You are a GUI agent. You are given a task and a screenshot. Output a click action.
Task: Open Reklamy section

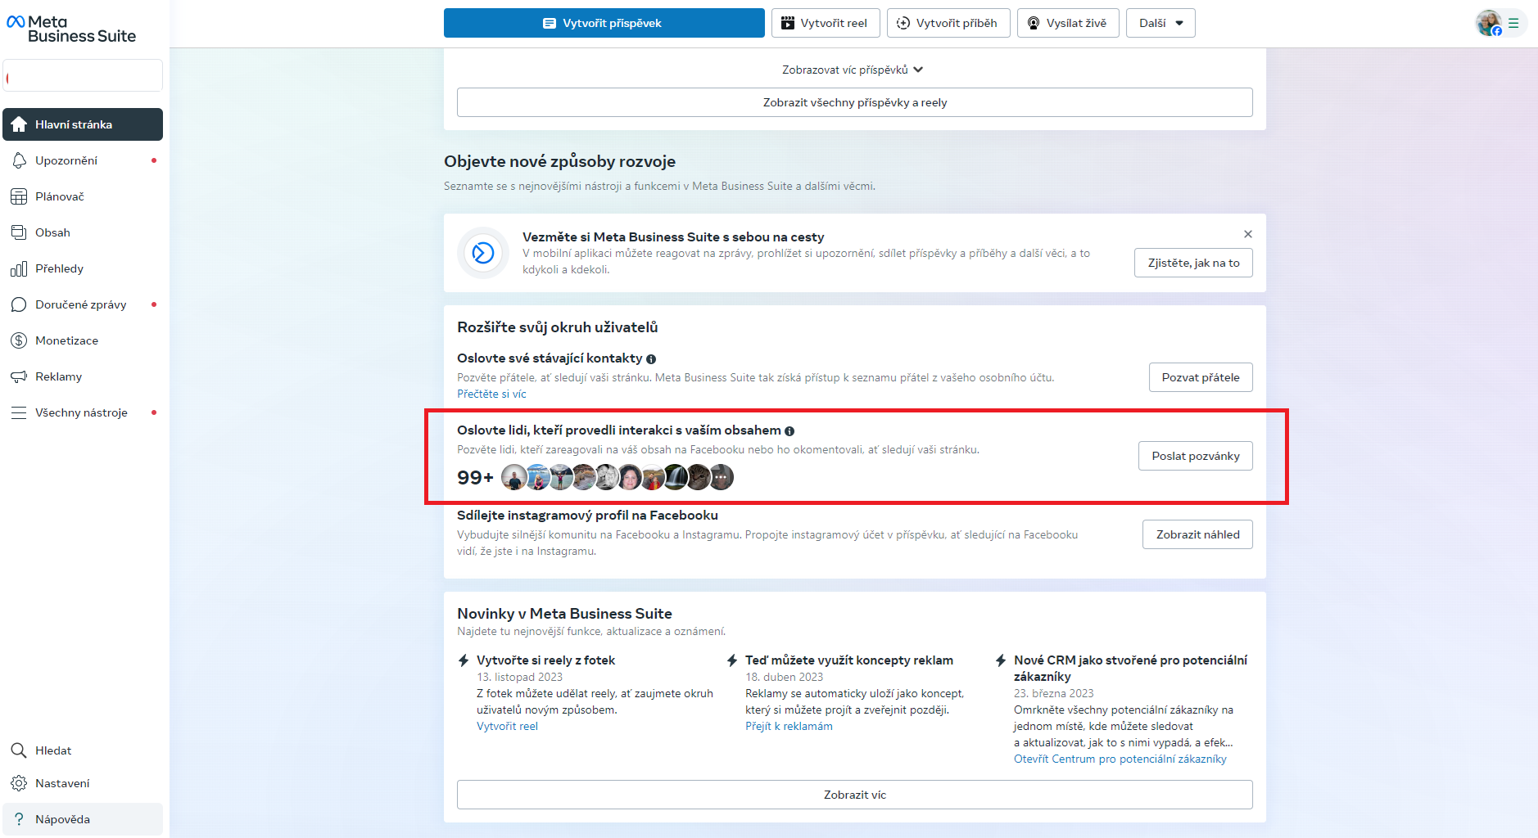click(83, 376)
